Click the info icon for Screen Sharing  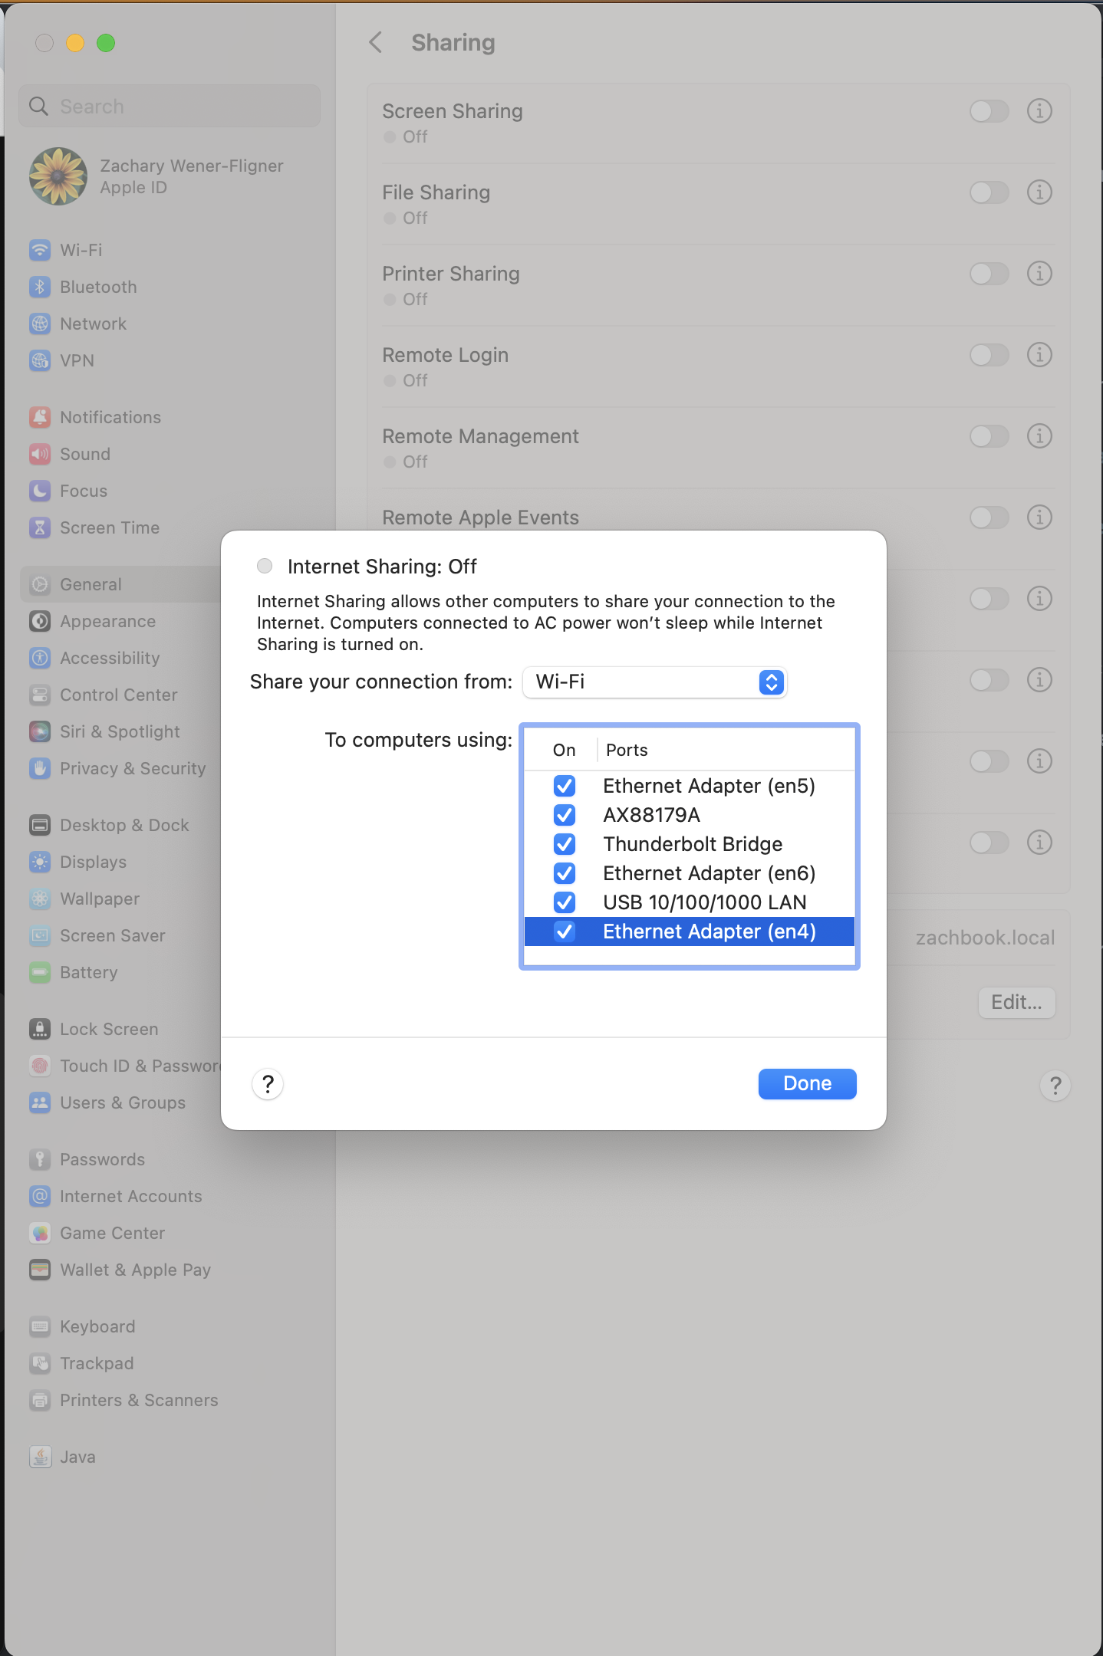[1039, 111]
